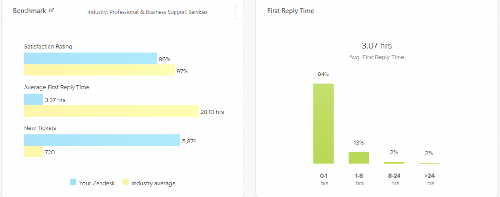Click the >24 hrs axis label
Viewport: 500px width, 197px height.
(x=430, y=179)
